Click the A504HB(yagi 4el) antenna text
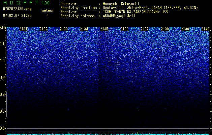212x135 pixels. 119,16
